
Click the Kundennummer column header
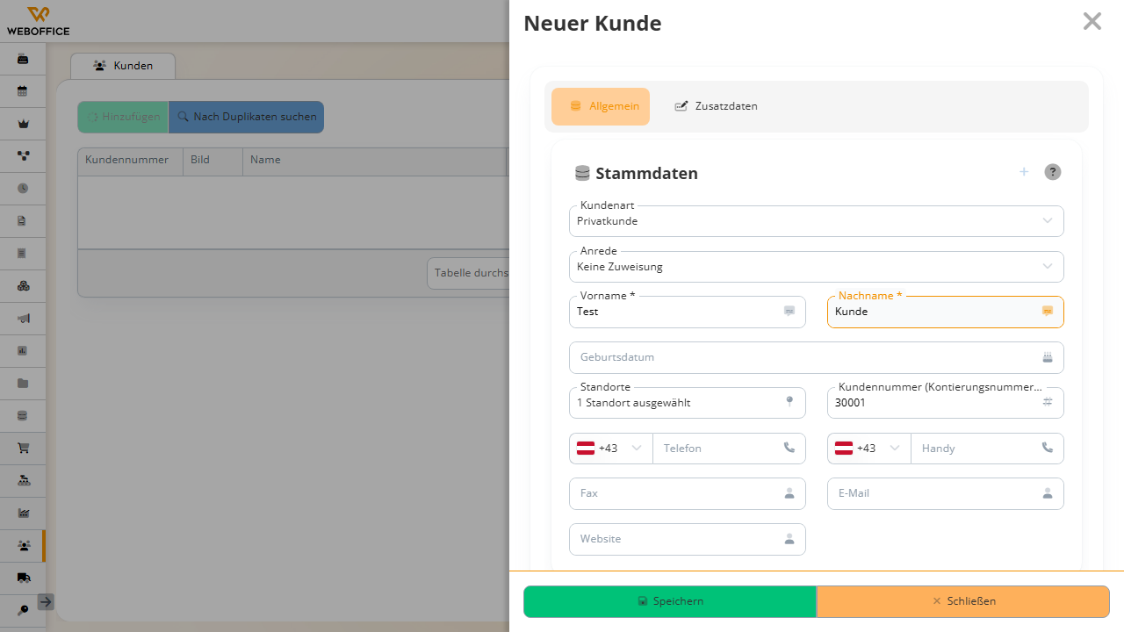(130, 162)
